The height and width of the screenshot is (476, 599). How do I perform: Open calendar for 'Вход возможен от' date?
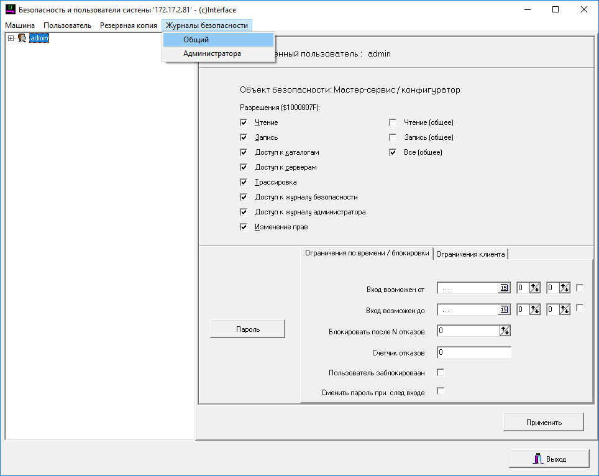505,288
